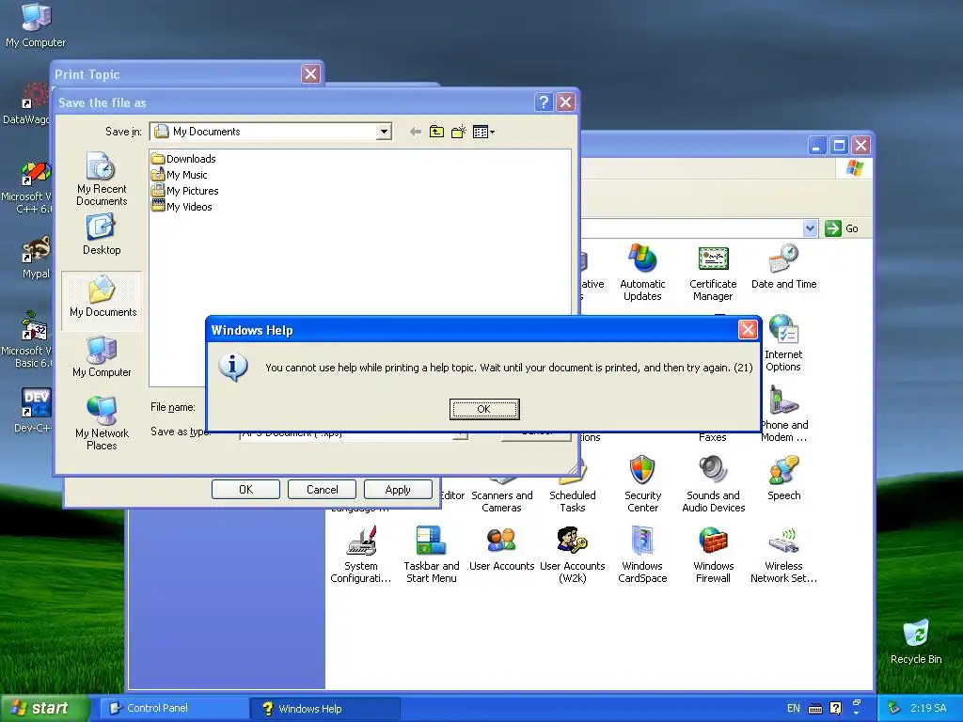Switch to Windows Help in the taskbar
This screenshot has width=963, height=722.
(x=324, y=708)
